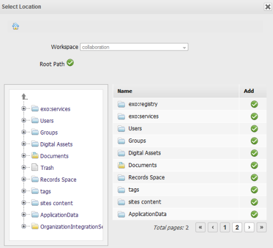Jump to next page arrow

tap(249, 227)
